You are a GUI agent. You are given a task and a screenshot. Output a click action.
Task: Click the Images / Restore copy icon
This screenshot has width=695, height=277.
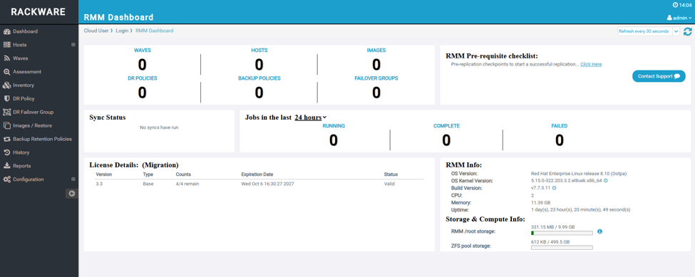pos(6,125)
